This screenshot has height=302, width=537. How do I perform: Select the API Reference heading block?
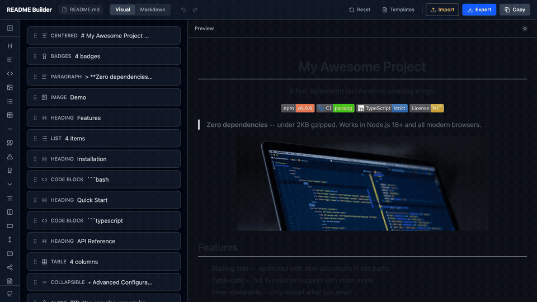(104, 241)
